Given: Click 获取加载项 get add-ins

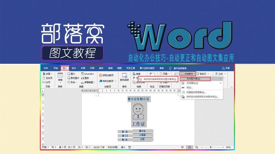Looking at the screenshot, I should (x=107, y=75).
